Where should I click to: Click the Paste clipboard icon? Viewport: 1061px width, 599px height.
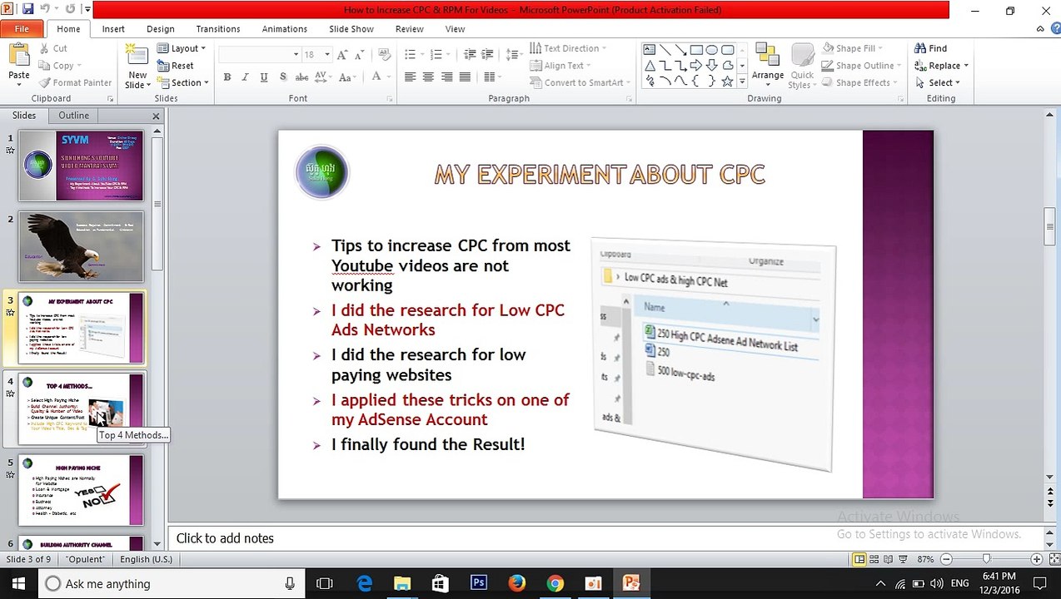pos(18,57)
